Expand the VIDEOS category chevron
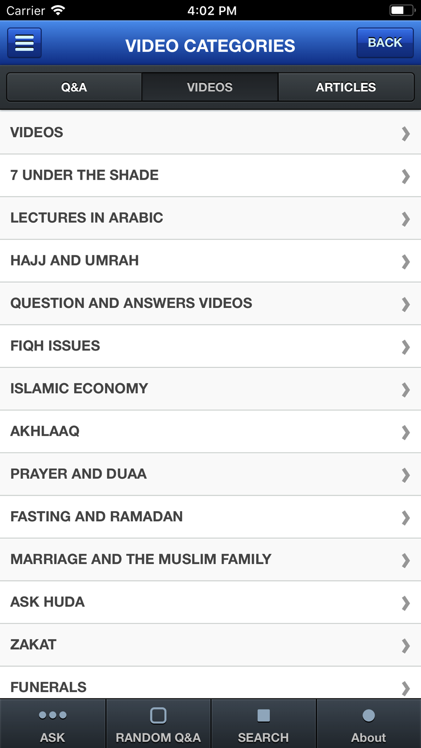 [x=405, y=133]
